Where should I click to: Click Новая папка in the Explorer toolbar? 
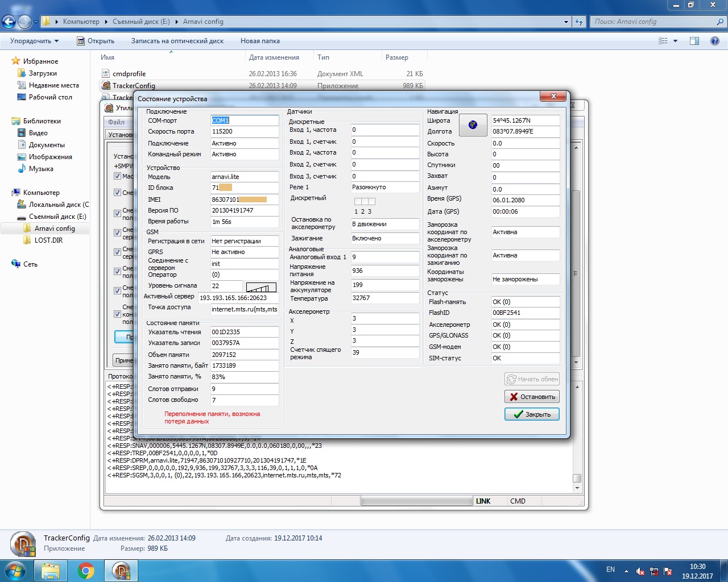260,41
